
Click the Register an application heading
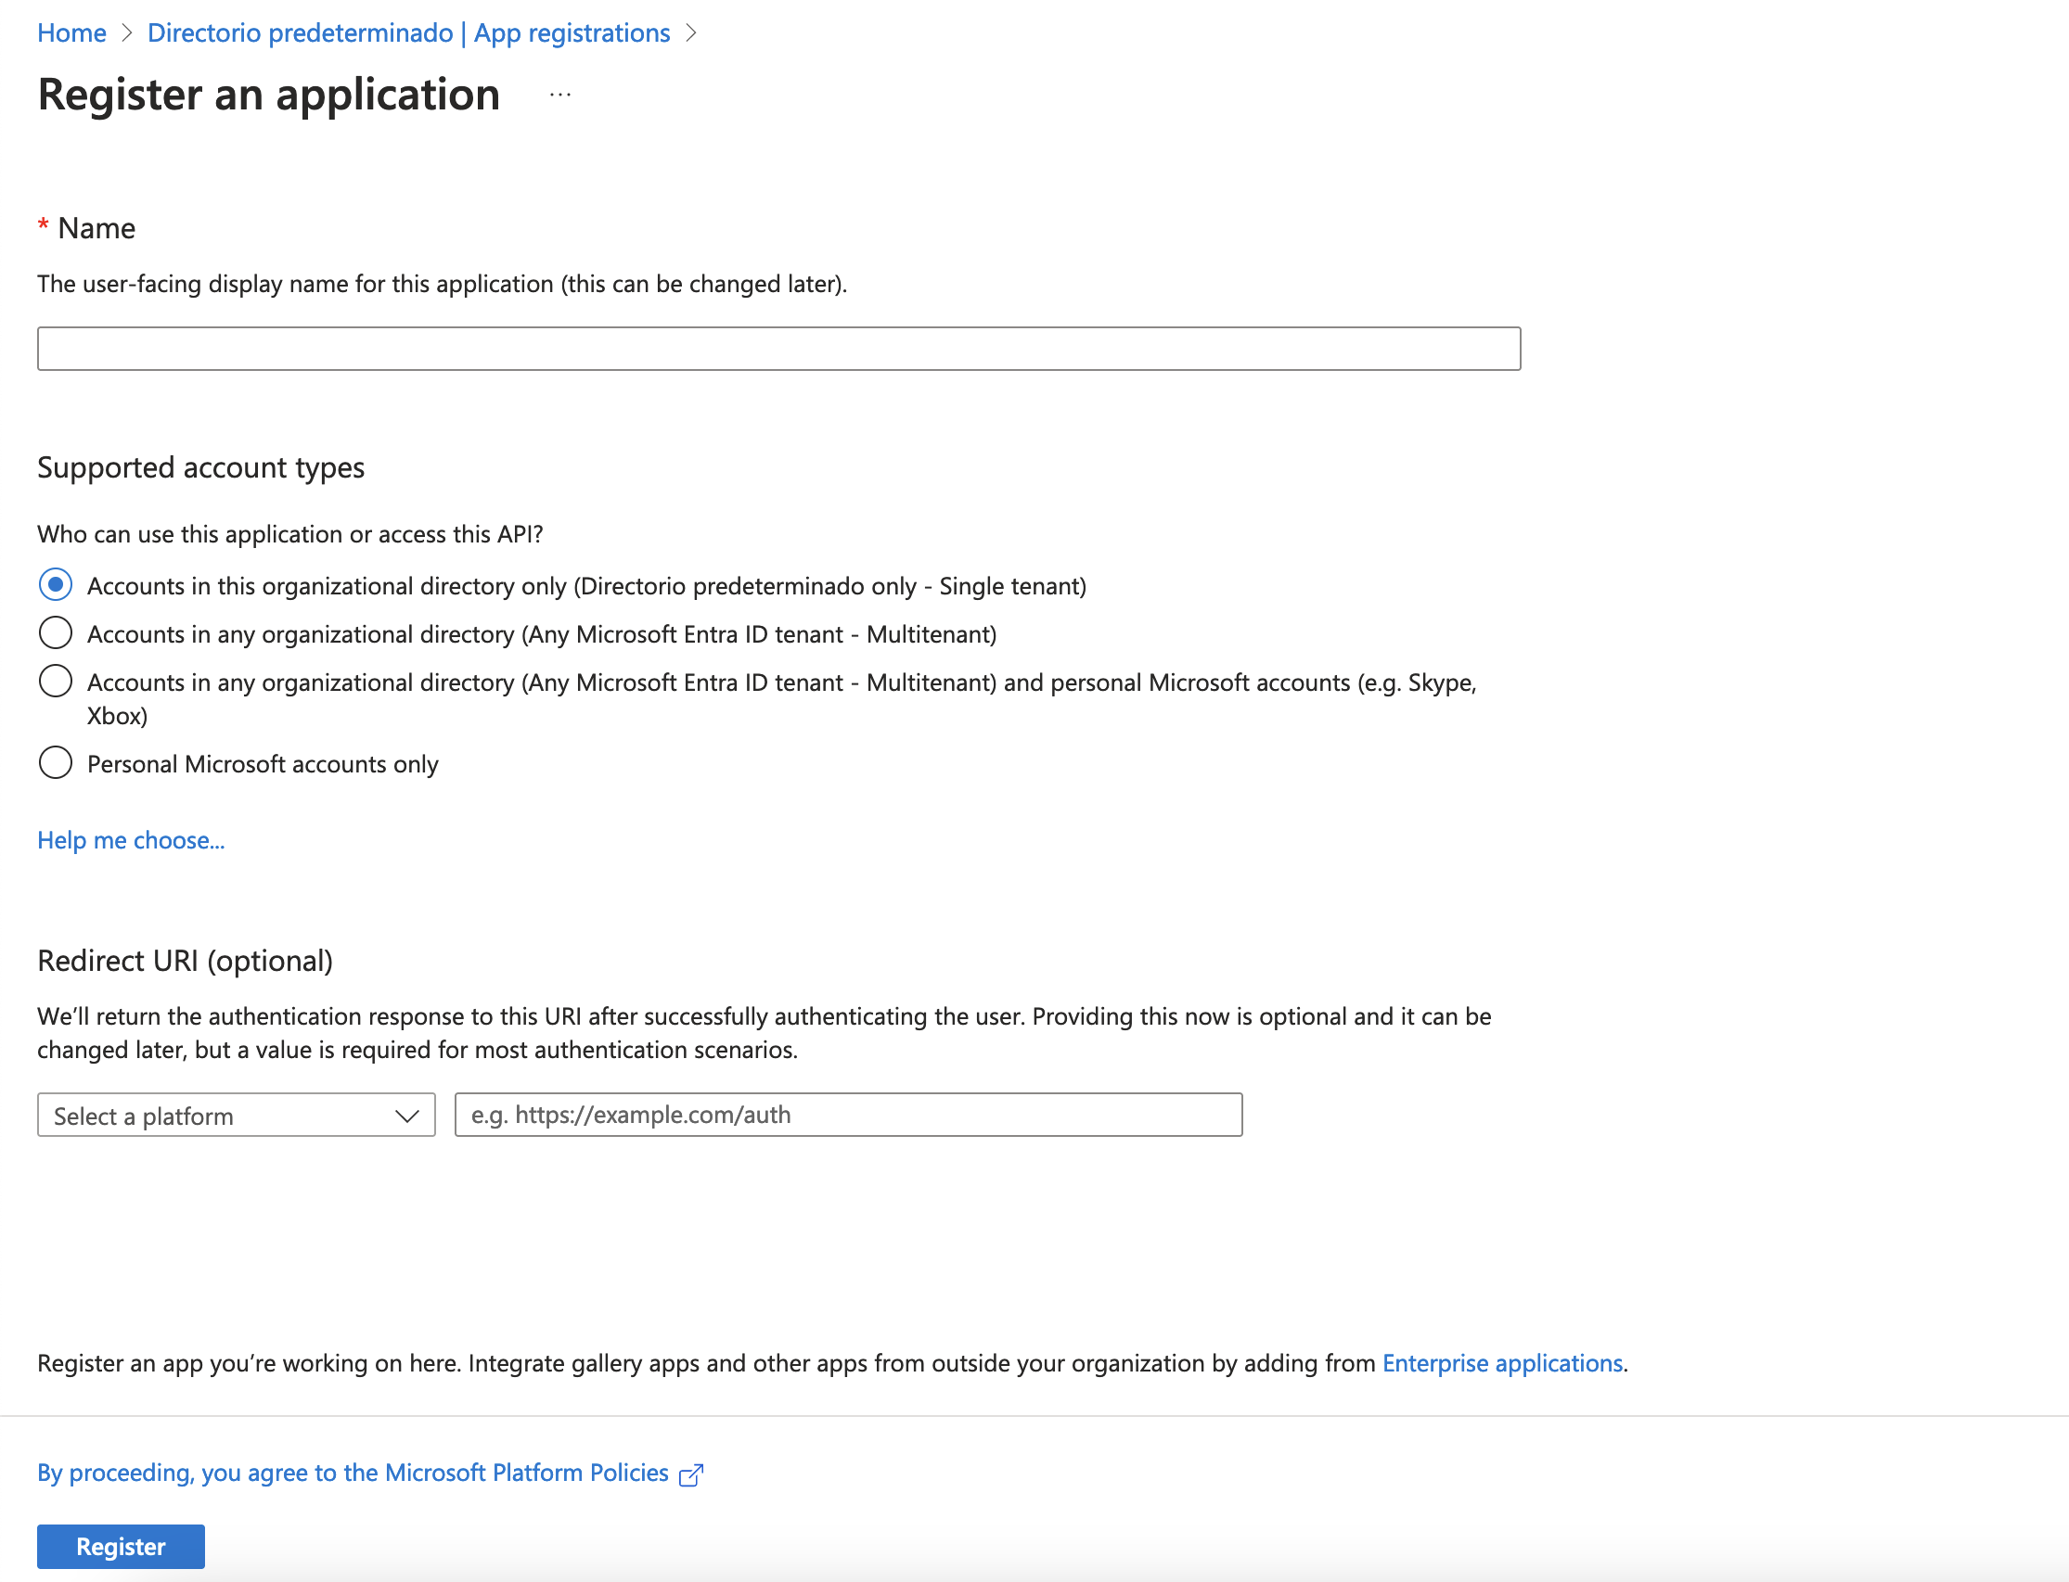268,95
